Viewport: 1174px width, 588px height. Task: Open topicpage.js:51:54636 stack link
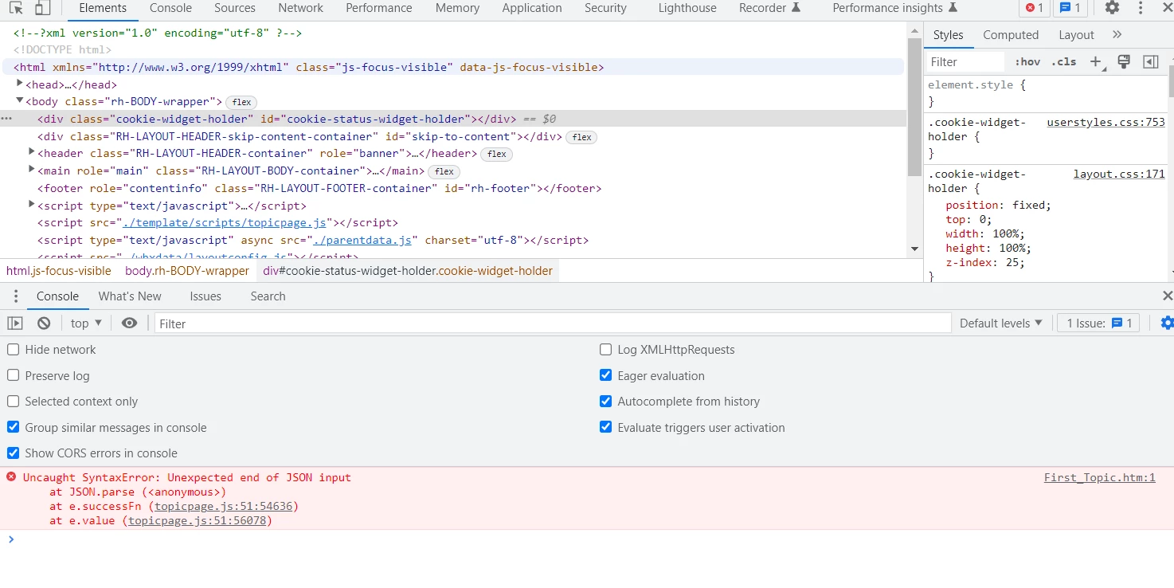tap(223, 506)
